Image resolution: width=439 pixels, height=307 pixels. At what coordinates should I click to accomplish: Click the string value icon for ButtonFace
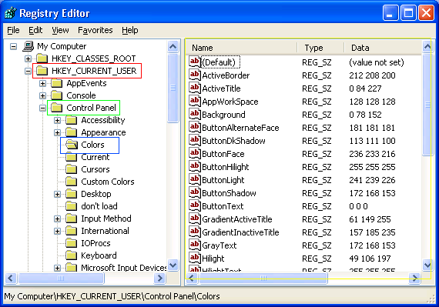click(x=194, y=154)
